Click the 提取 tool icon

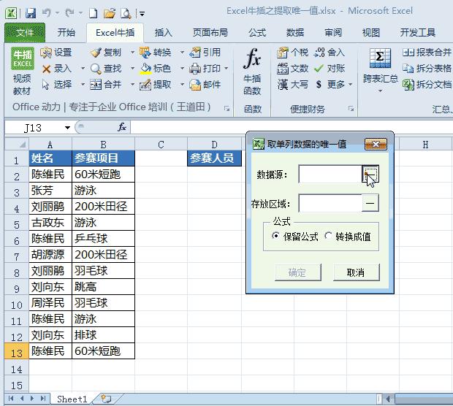[145, 85]
